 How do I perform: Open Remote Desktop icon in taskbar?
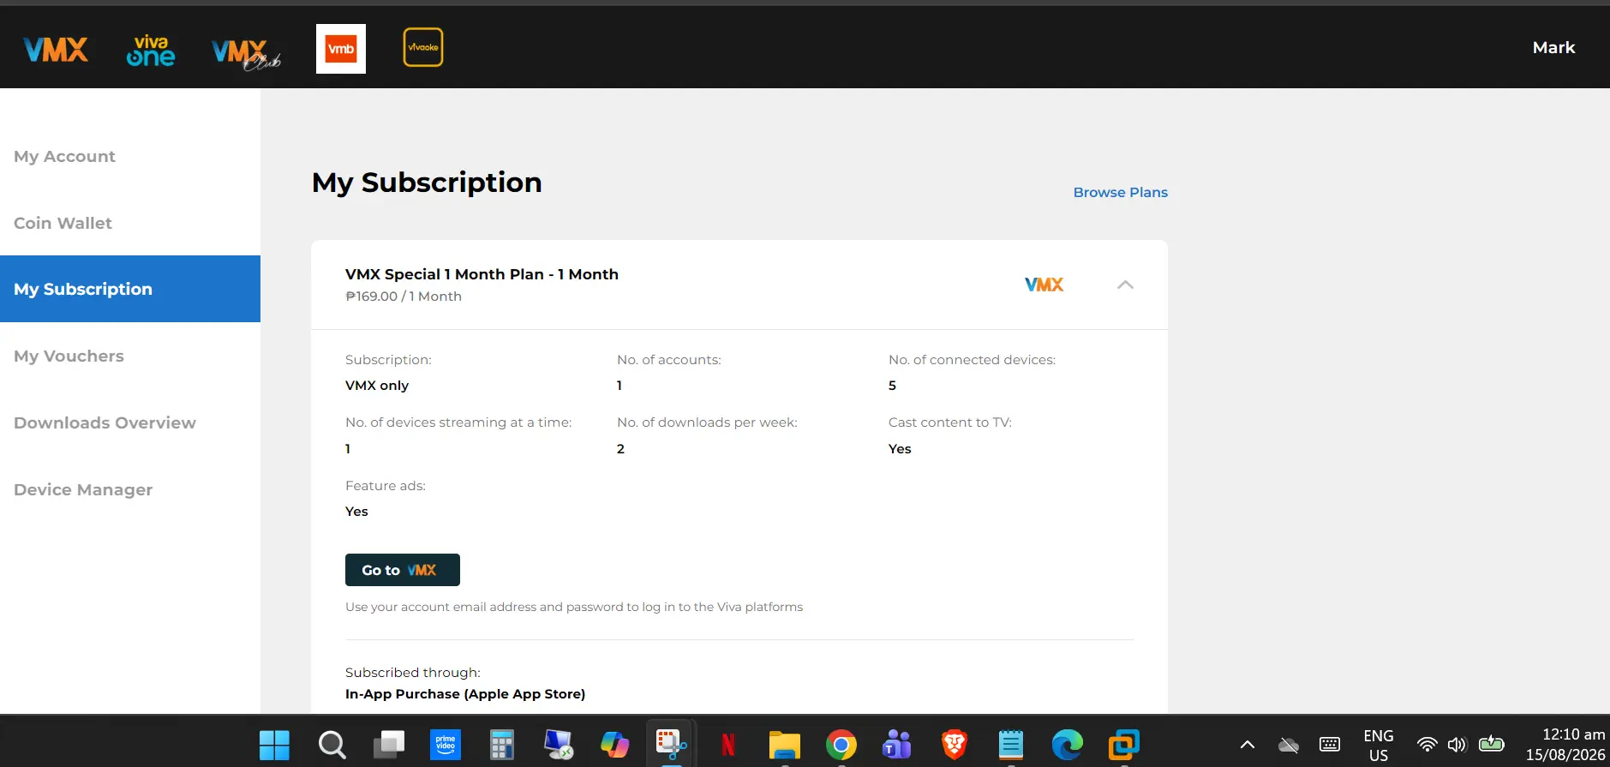[559, 745]
